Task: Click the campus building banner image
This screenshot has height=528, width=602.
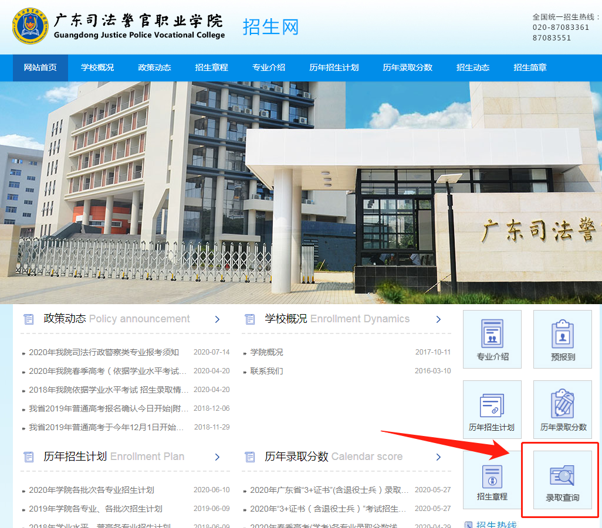Action: click(x=301, y=192)
